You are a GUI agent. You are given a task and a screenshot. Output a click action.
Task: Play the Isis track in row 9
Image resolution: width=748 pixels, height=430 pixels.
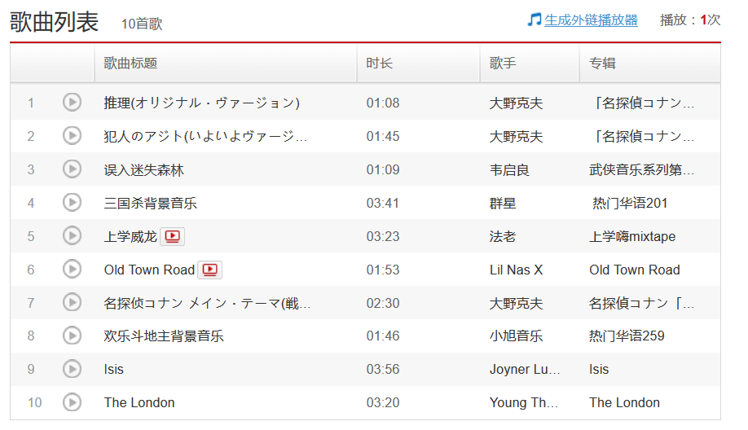tap(73, 369)
